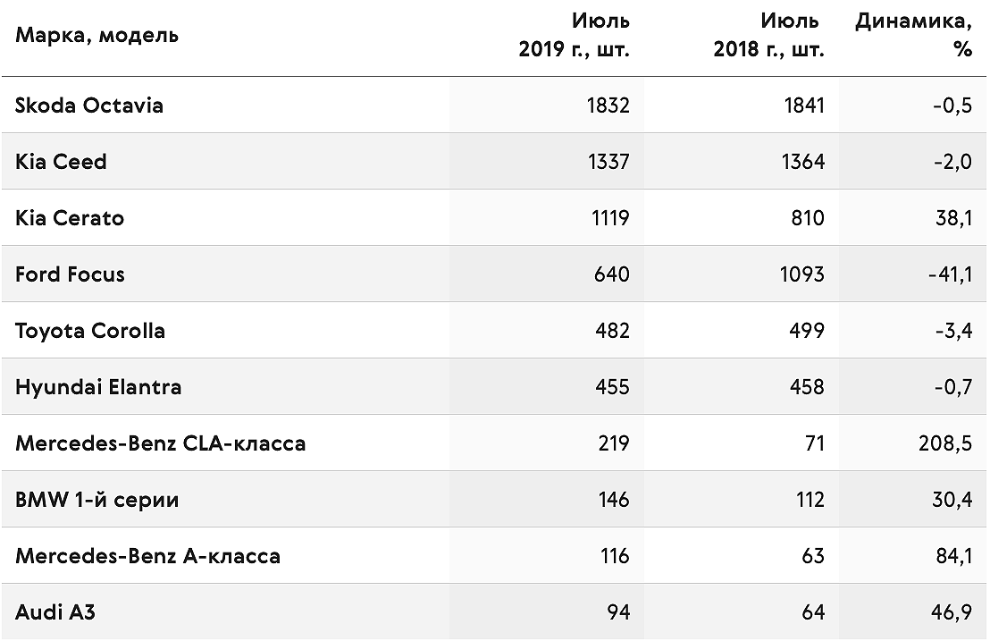The width and height of the screenshot is (990, 641).
Task: Click the 1119 Kia Cerato sales cell
Action: pos(610,218)
